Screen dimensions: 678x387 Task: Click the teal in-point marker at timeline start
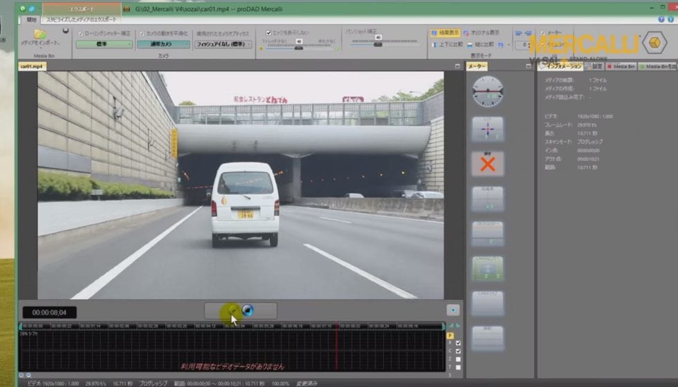(20, 326)
